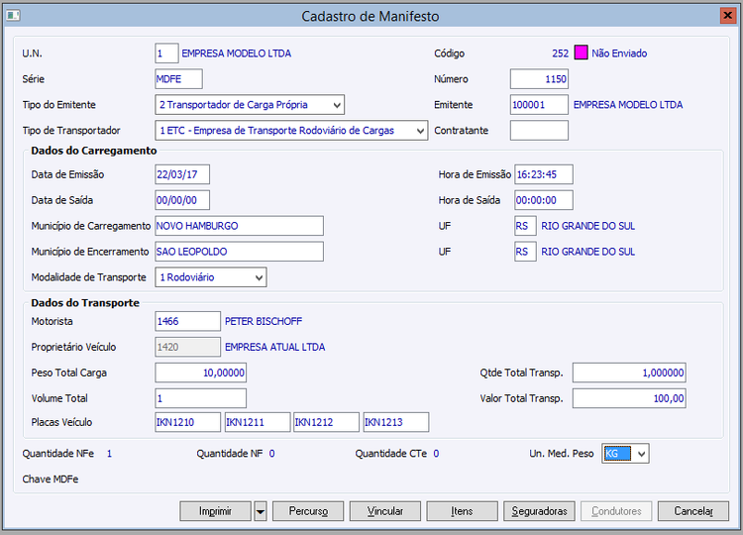Click the Número input field
Image resolution: width=743 pixels, height=535 pixels.
539,79
